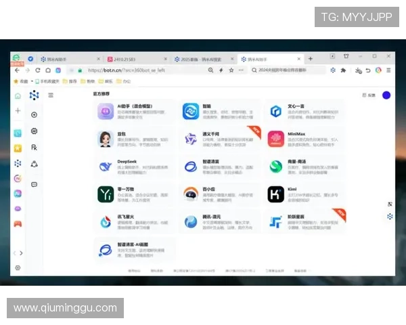The height and width of the screenshot is (325, 406).
Task: Click the lightning speed-mode icon in the address bar
Action: coord(221,70)
